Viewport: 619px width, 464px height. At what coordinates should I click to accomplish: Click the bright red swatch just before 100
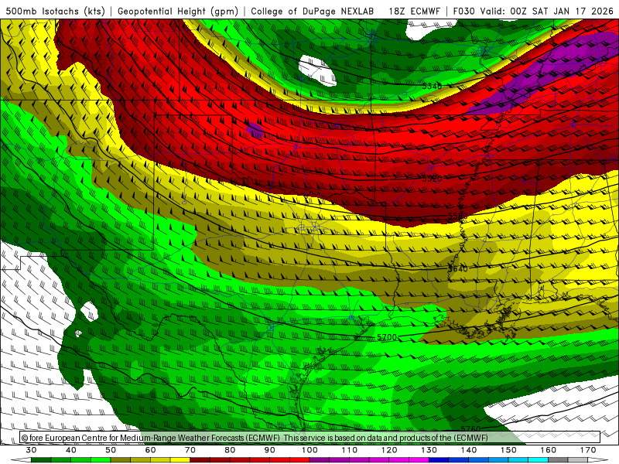coord(299,460)
